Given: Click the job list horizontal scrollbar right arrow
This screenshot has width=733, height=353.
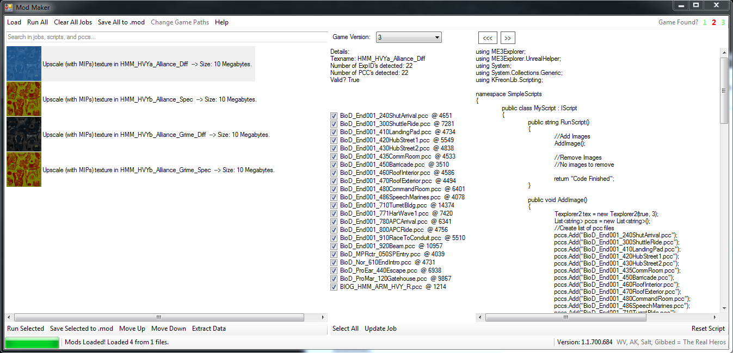Looking at the screenshot, I should pyautogui.click(x=324, y=317).
